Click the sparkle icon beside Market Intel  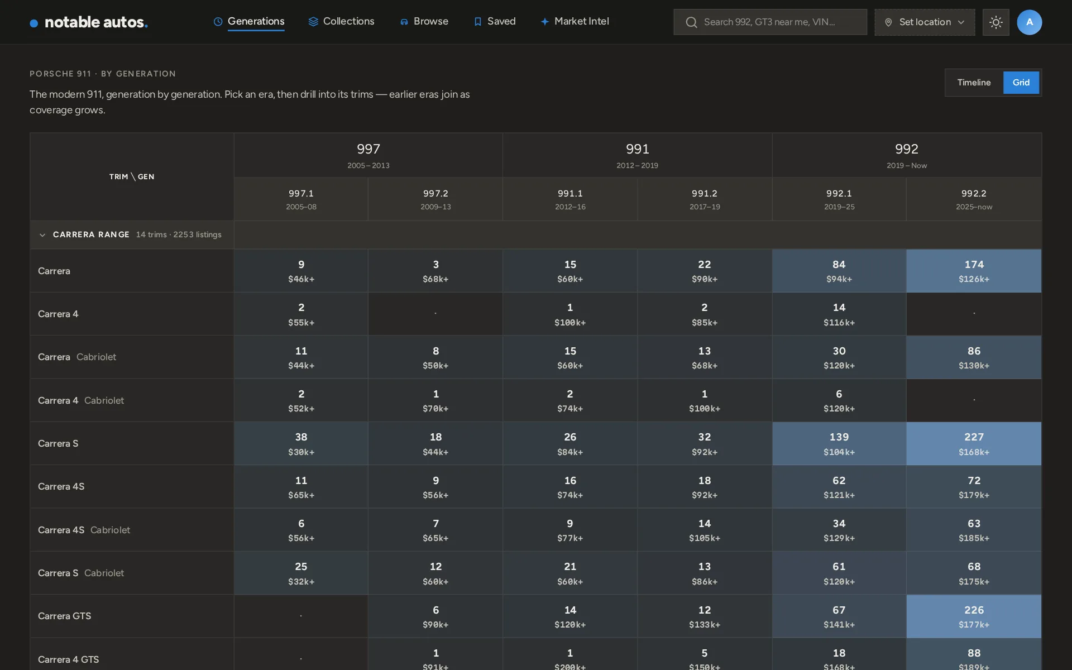[545, 22]
